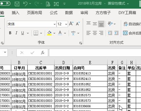The image size is (141, 111).
Task: Open the Name Box dropdown arrow
Action: click(x=5, y=52)
